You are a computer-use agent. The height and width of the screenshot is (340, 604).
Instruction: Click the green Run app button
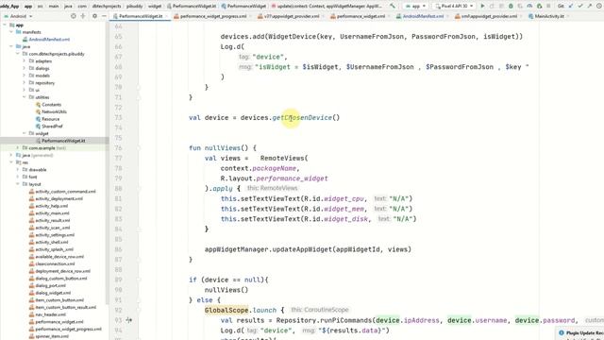click(x=482, y=7)
